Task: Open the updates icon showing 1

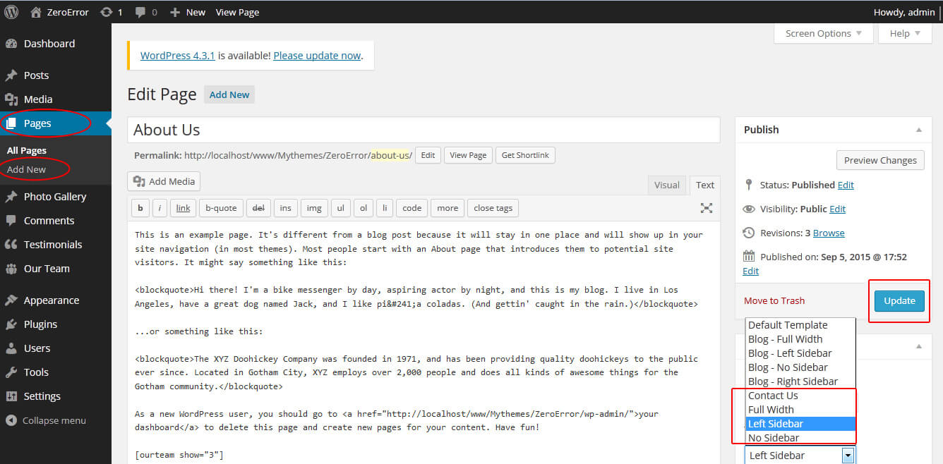Action: click(107, 12)
